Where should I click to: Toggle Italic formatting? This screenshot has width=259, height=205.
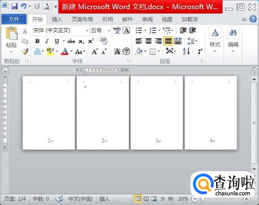pyautogui.click(x=47, y=41)
